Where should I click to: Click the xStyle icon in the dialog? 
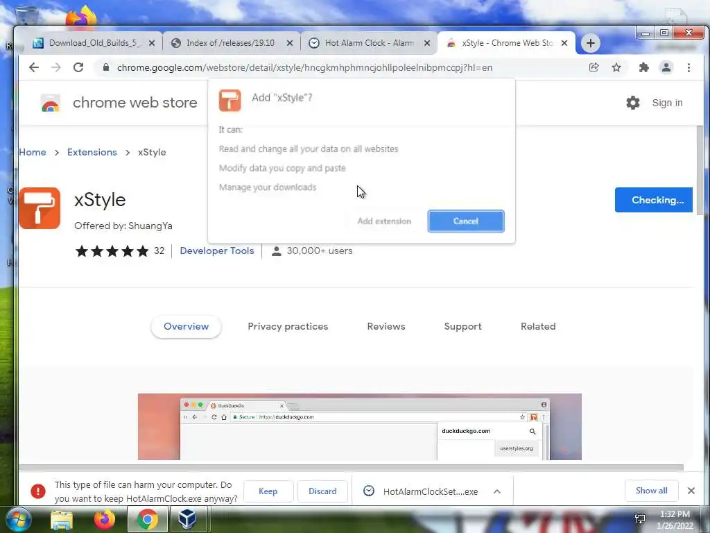[230, 100]
